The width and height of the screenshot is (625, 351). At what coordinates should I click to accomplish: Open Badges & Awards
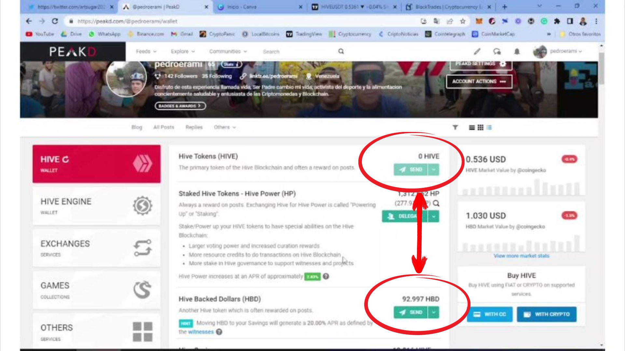click(x=180, y=106)
